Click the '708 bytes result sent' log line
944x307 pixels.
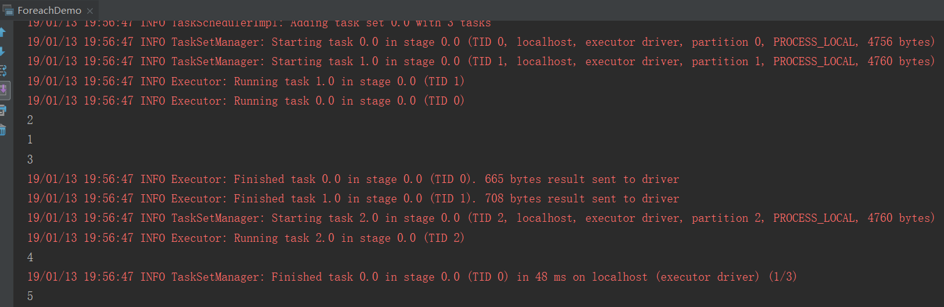click(x=353, y=199)
